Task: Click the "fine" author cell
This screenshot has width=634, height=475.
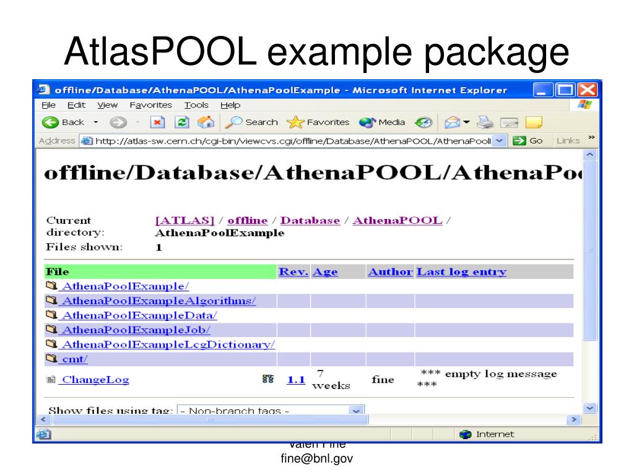Action: tap(383, 380)
